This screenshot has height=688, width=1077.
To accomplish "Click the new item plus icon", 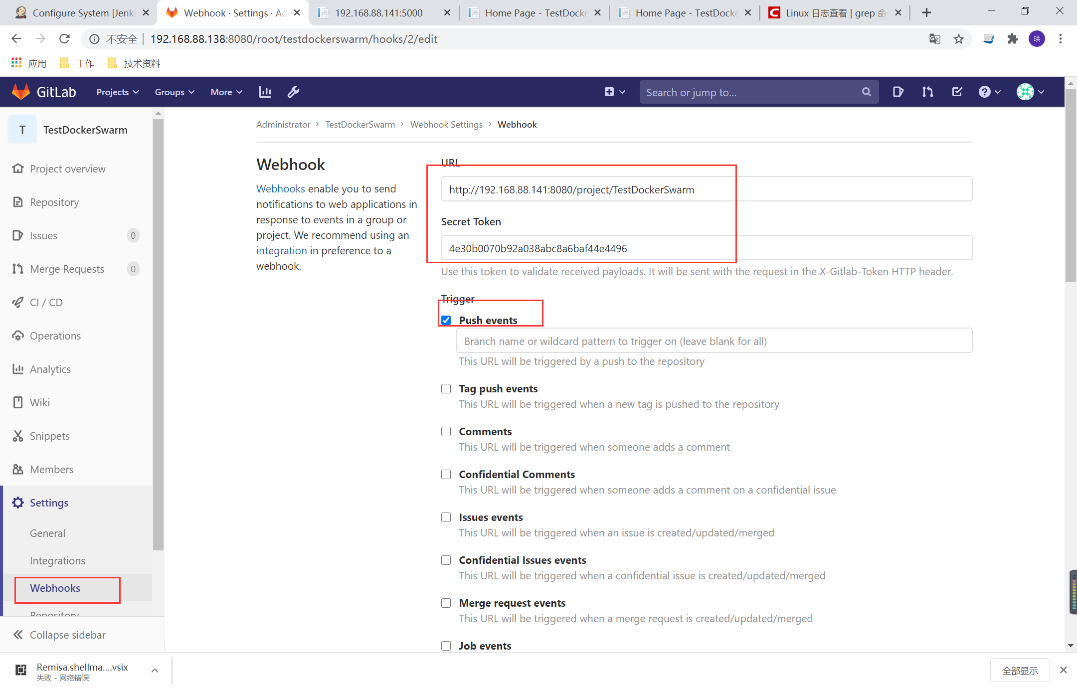I will tap(609, 92).
